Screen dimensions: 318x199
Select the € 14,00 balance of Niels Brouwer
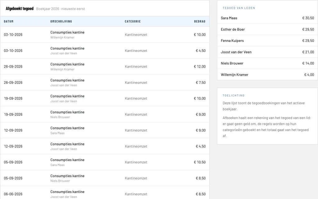[308, 63]
